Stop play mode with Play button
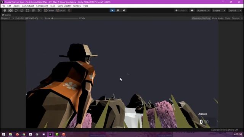The width and height of the screenshot is (244, 137). pyautogui.click(x=112, y=10)
